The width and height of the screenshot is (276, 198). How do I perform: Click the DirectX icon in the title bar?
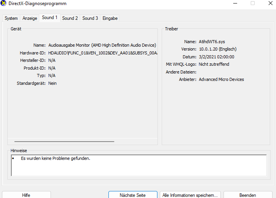[3, 3]
